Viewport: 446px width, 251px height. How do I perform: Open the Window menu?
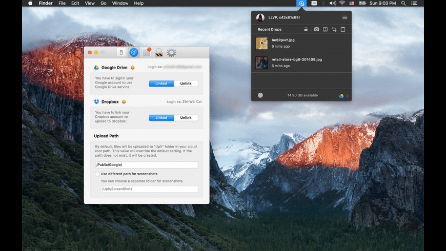coord(120,3)
